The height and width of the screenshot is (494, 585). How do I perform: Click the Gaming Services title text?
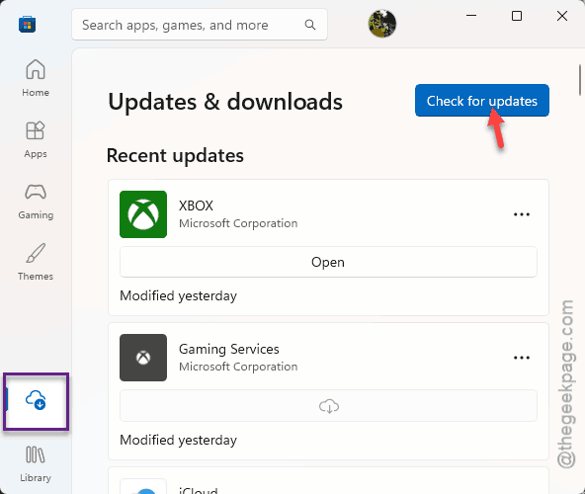point(229,349)
